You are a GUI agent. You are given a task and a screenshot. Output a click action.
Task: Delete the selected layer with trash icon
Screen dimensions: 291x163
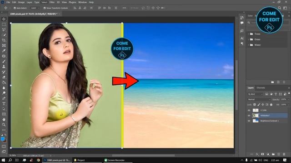(x=284, y=154)
